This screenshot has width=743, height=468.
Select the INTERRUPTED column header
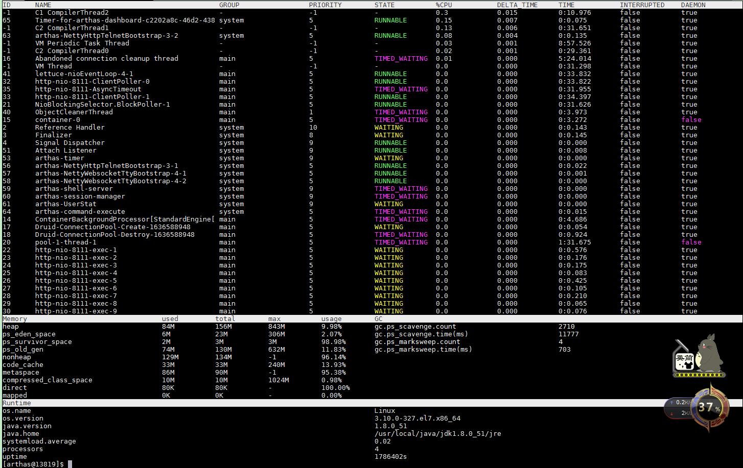(x=642, y=5)
